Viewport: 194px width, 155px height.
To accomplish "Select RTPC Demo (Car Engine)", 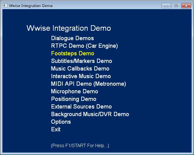I will point(84,46).
